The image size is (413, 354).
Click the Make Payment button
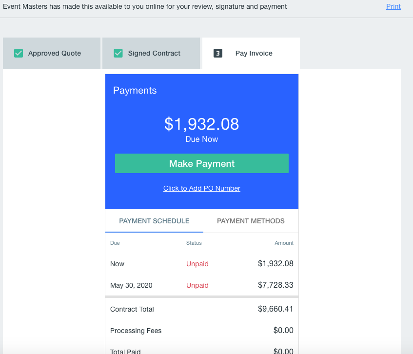[202, 163]
